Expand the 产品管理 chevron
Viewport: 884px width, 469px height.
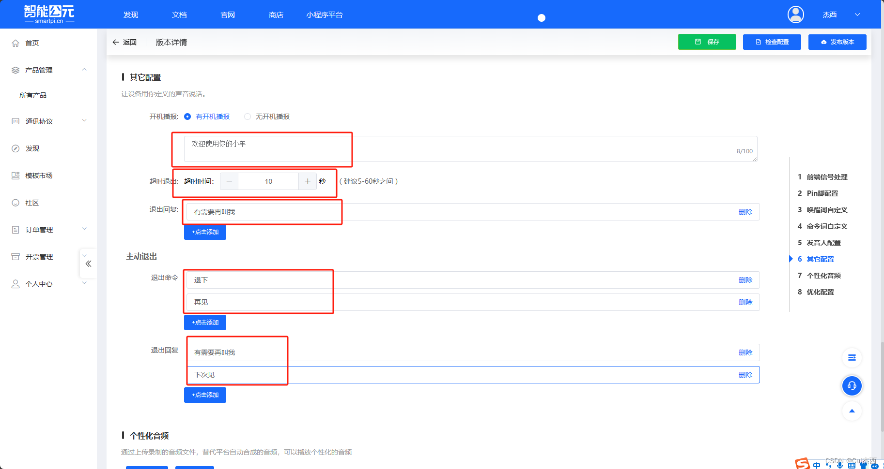(x=84, y=70)
